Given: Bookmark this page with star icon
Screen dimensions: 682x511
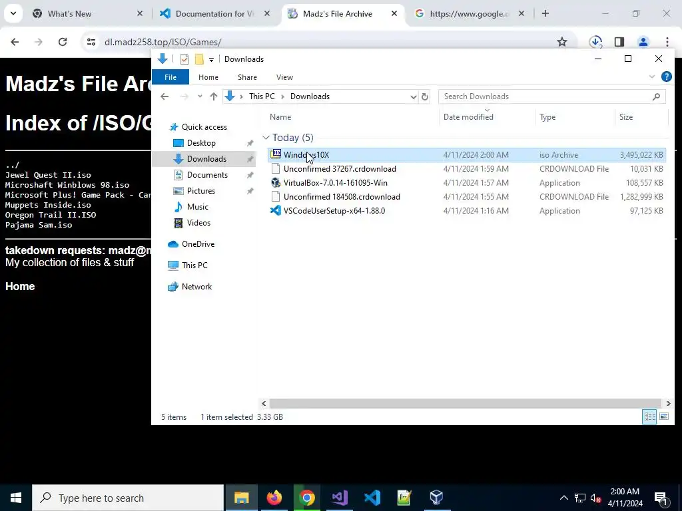Looking at the screenshot, I should (562, 42).
